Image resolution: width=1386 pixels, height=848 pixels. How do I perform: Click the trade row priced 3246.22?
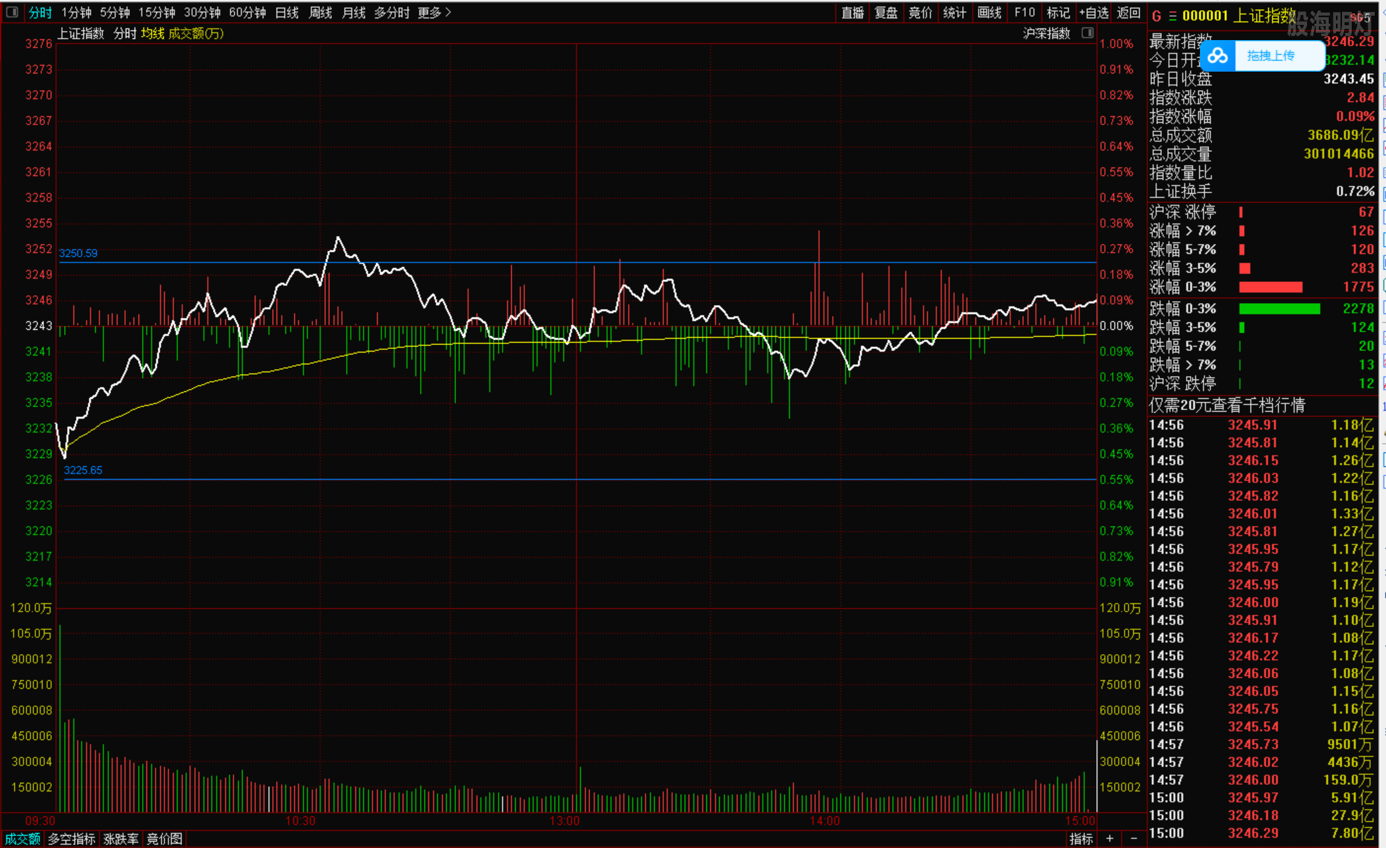(1262, 655)
